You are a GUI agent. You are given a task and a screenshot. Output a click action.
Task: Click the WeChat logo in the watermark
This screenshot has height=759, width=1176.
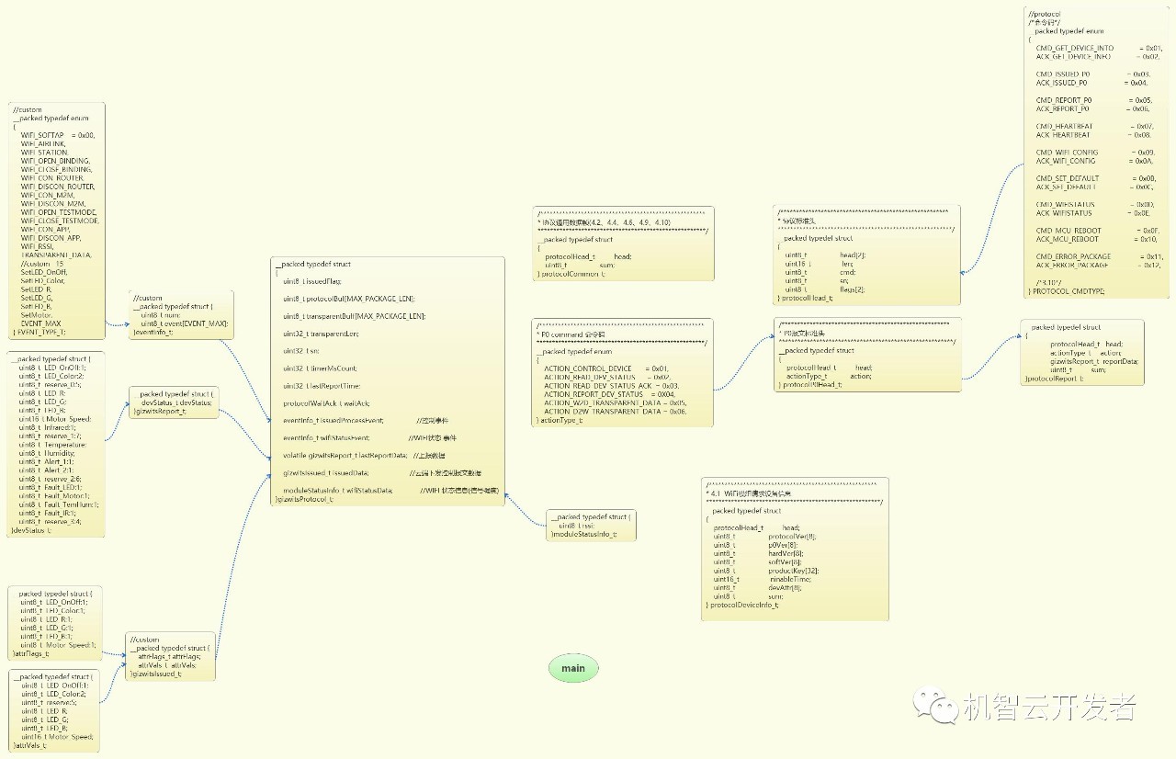(933, 707)
